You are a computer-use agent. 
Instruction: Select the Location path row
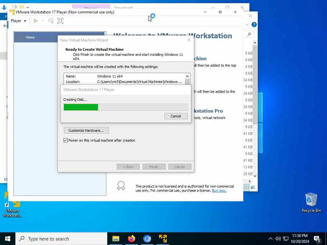point(124,82)
